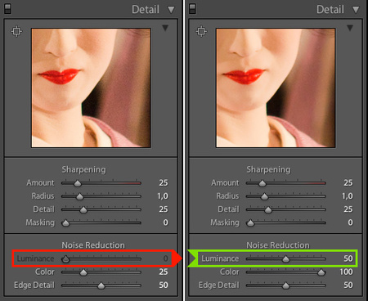Screen dimensions: 368x301
Task: Select the Masking value 0 in left panel
Action: [x=165, y=222]
